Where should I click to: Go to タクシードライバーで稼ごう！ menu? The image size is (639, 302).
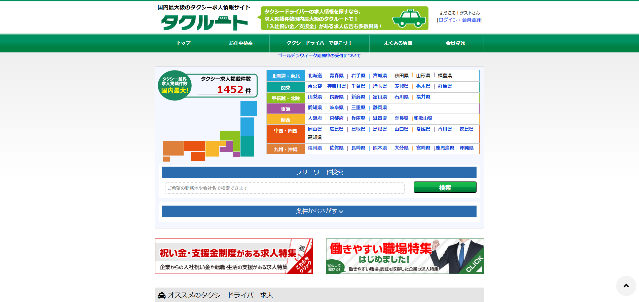pos(319,43)
